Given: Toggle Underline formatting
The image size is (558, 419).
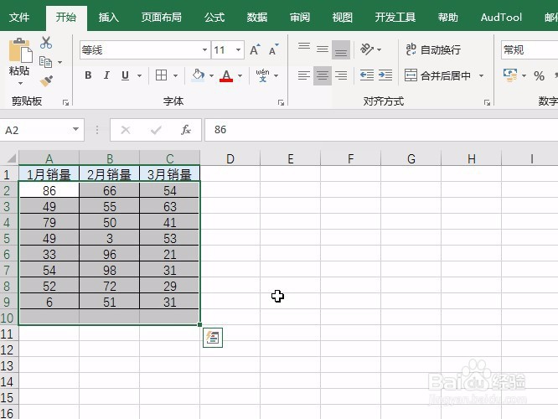Looking at the screenshot, I should [126, 75].
